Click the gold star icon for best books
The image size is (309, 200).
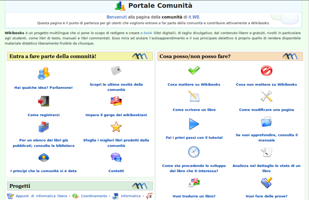coord(116,127)
